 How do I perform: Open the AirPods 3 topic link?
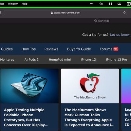pyautogui.click(x=31, y=60)
